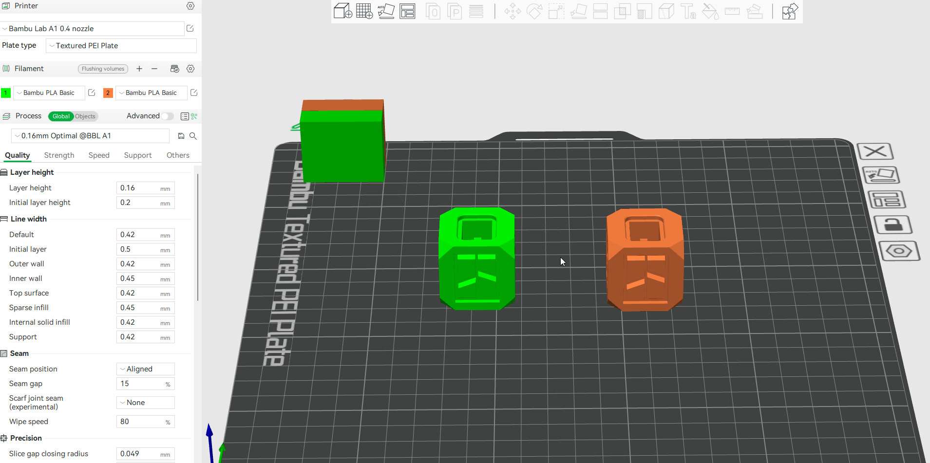Open filament 2 Bambu PLA Basic dropdown
The height and width of the screenshot is (463, 930).
click(151, 93)
